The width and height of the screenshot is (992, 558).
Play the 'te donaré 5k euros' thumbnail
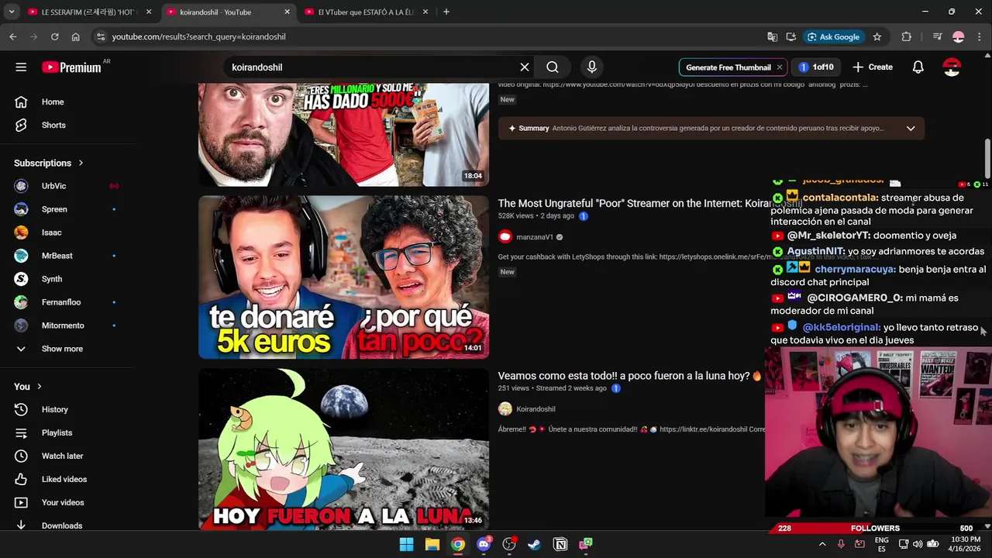click(x=343, y=277)
